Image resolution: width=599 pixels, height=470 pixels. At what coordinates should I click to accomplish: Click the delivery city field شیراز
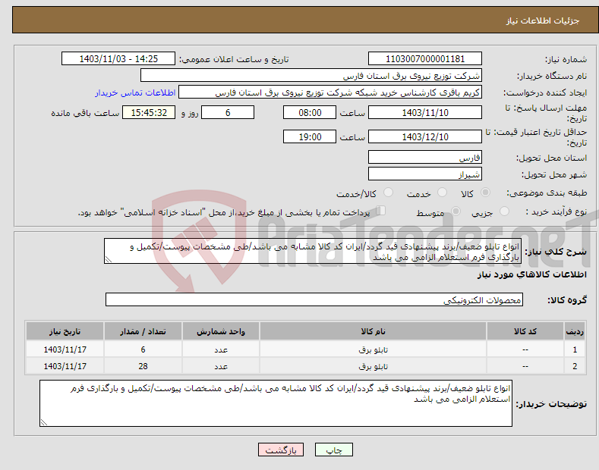(425, 174)
